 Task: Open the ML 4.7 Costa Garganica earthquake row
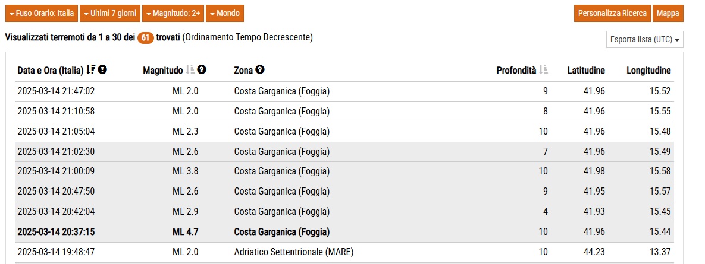pos(344,232)
